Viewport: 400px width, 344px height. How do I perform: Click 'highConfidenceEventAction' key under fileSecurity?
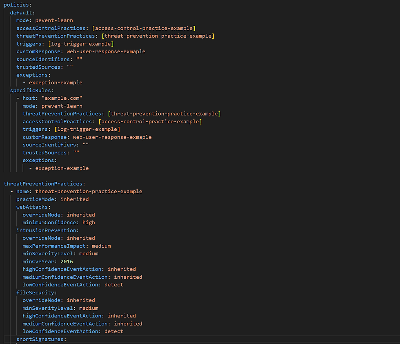(x=62, y=316)
